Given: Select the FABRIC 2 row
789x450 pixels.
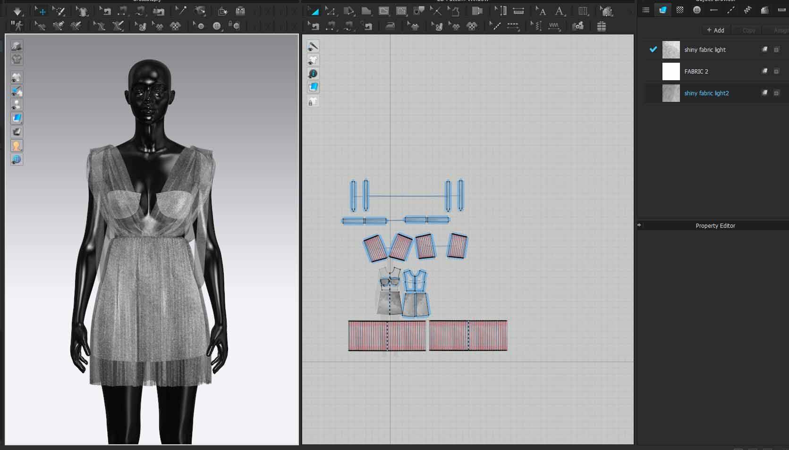Looking at the screenshot, I should [717, 71].
